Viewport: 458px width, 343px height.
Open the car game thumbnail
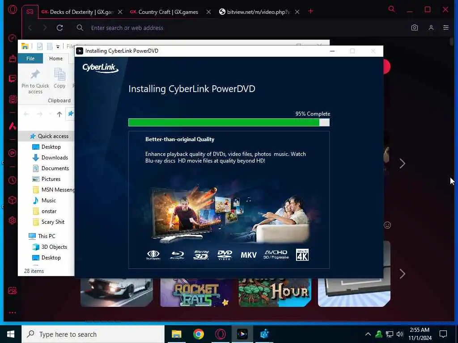coord(117,293)
